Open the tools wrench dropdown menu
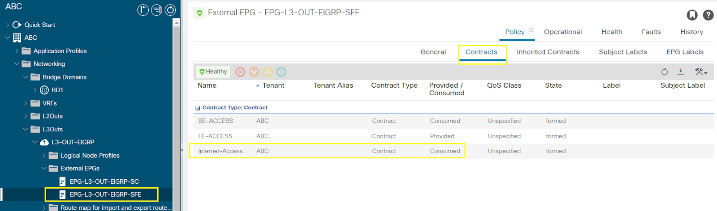 [701, 72]
